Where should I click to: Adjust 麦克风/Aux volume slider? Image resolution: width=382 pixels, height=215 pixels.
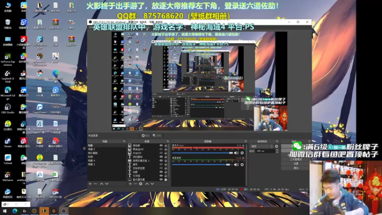[x=202, y=153]
